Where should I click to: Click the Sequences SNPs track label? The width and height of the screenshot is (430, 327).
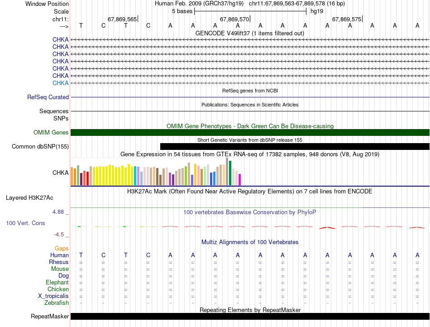(x=54, y=115)
